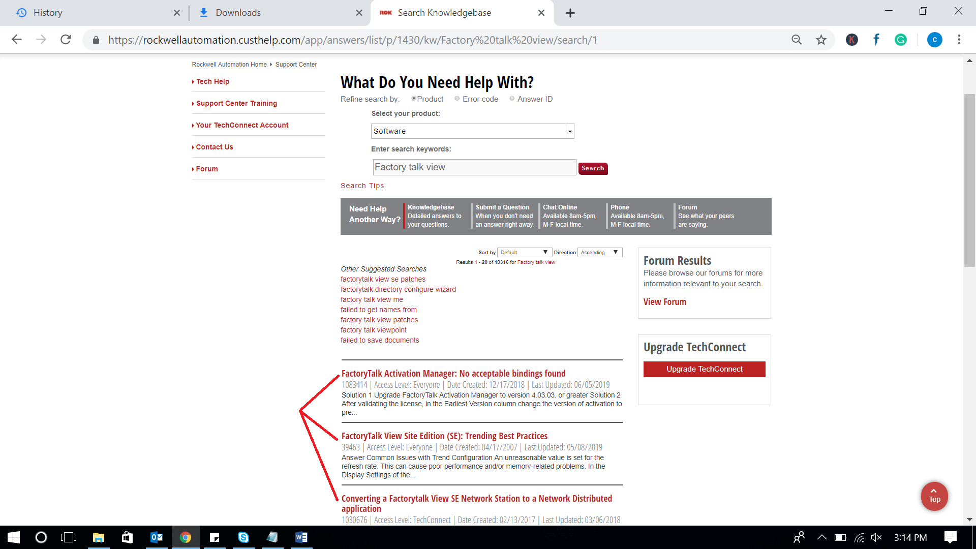
Task: Open the View Forum link
Action: coord(664,302)
